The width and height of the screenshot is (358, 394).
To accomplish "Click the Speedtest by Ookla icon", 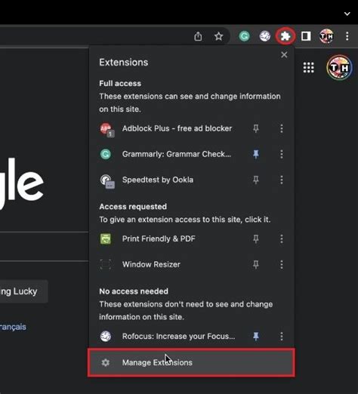I will click(107, 181).
